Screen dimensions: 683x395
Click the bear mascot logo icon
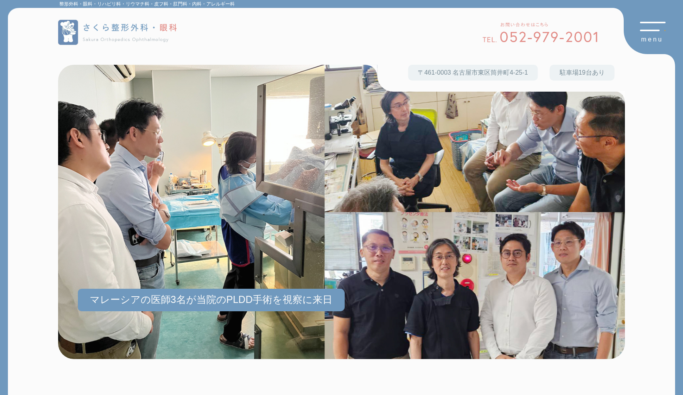68,32
